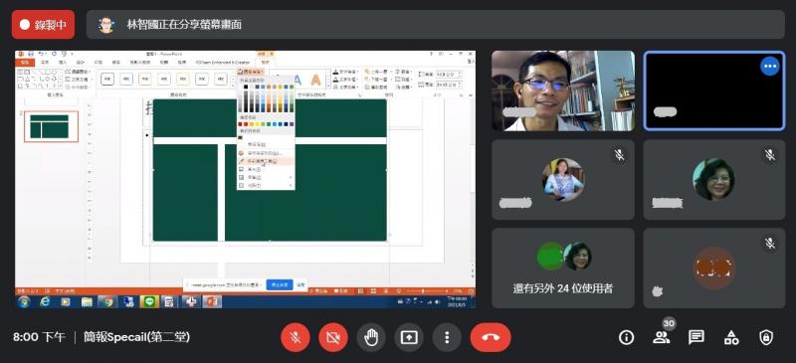Viewport: 796px width, 363px height.
Task: Click the blue stop sharing button
Action: click(280, 284)
